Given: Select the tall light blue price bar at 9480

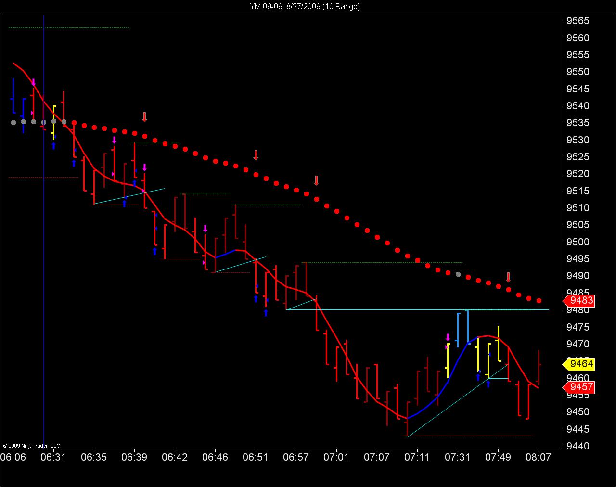Looking at the screenshot, I should point(467,327).
